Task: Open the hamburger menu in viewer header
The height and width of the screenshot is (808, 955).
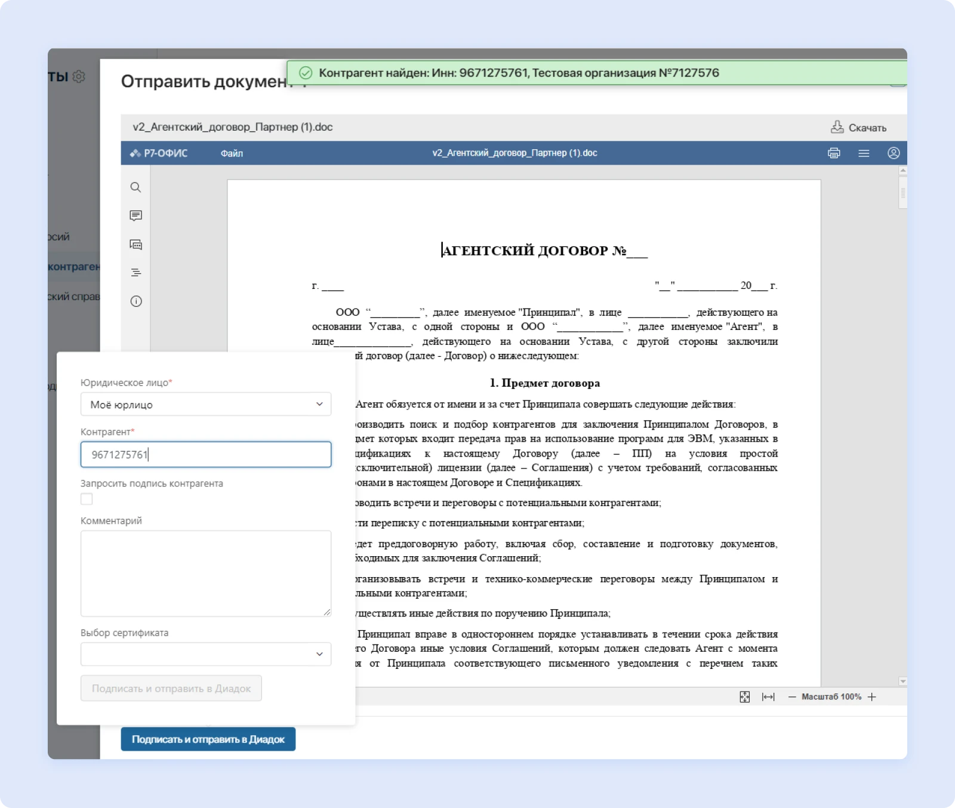Action: click(x=864, y=153)
